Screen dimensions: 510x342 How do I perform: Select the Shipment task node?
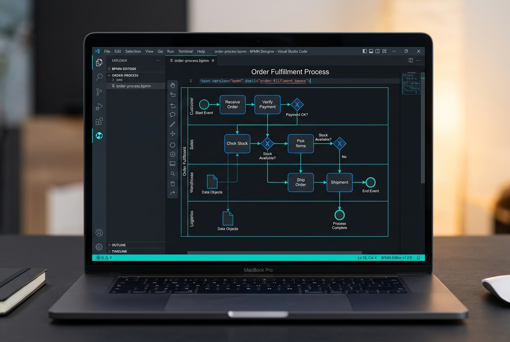(340, 182)
